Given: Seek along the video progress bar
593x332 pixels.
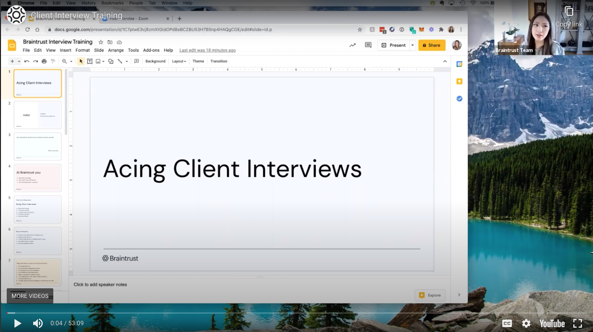Looking at the screenshot, I should click(296, 313).
